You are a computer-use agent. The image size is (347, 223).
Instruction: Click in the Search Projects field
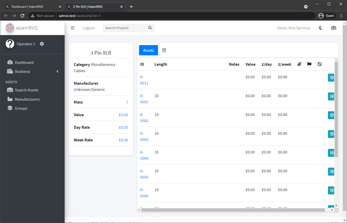point(125,28)
